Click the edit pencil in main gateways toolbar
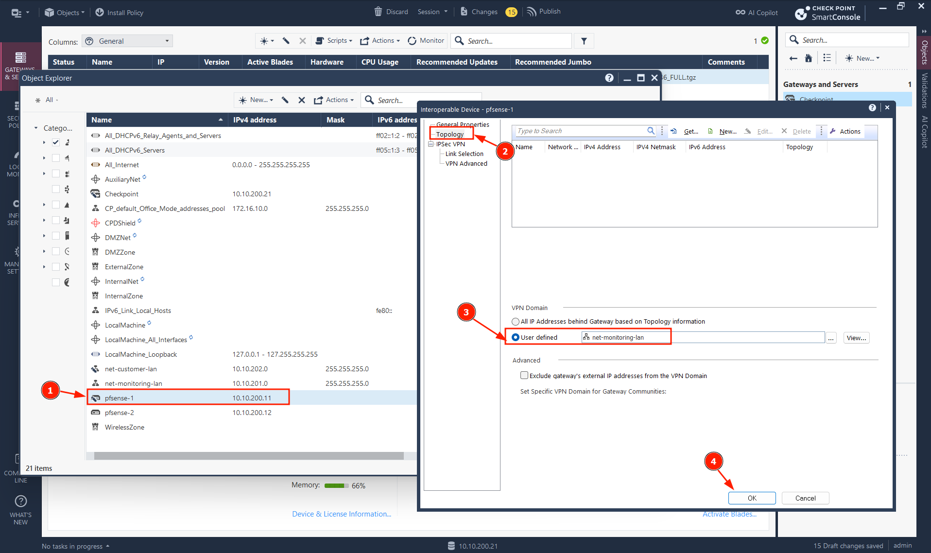Image resolution: width=931 pixels, height=553 pixels. click(286, 41)
